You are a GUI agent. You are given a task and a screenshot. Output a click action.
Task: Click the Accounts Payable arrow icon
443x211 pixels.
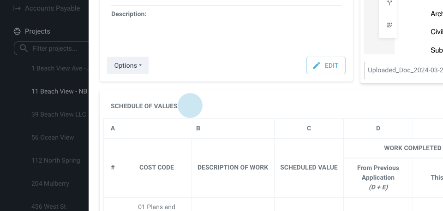pos(17,8)
